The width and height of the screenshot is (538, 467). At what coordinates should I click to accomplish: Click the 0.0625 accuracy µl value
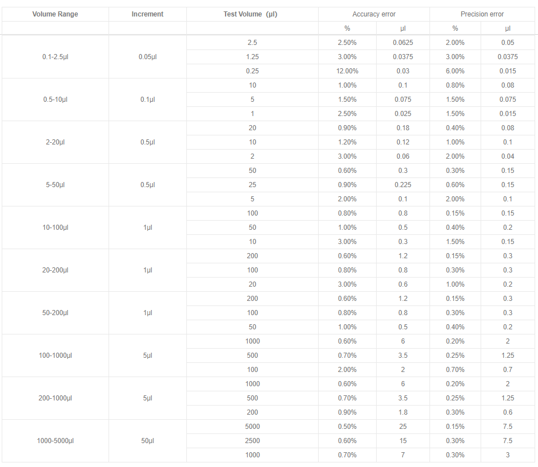click(403, 43)
